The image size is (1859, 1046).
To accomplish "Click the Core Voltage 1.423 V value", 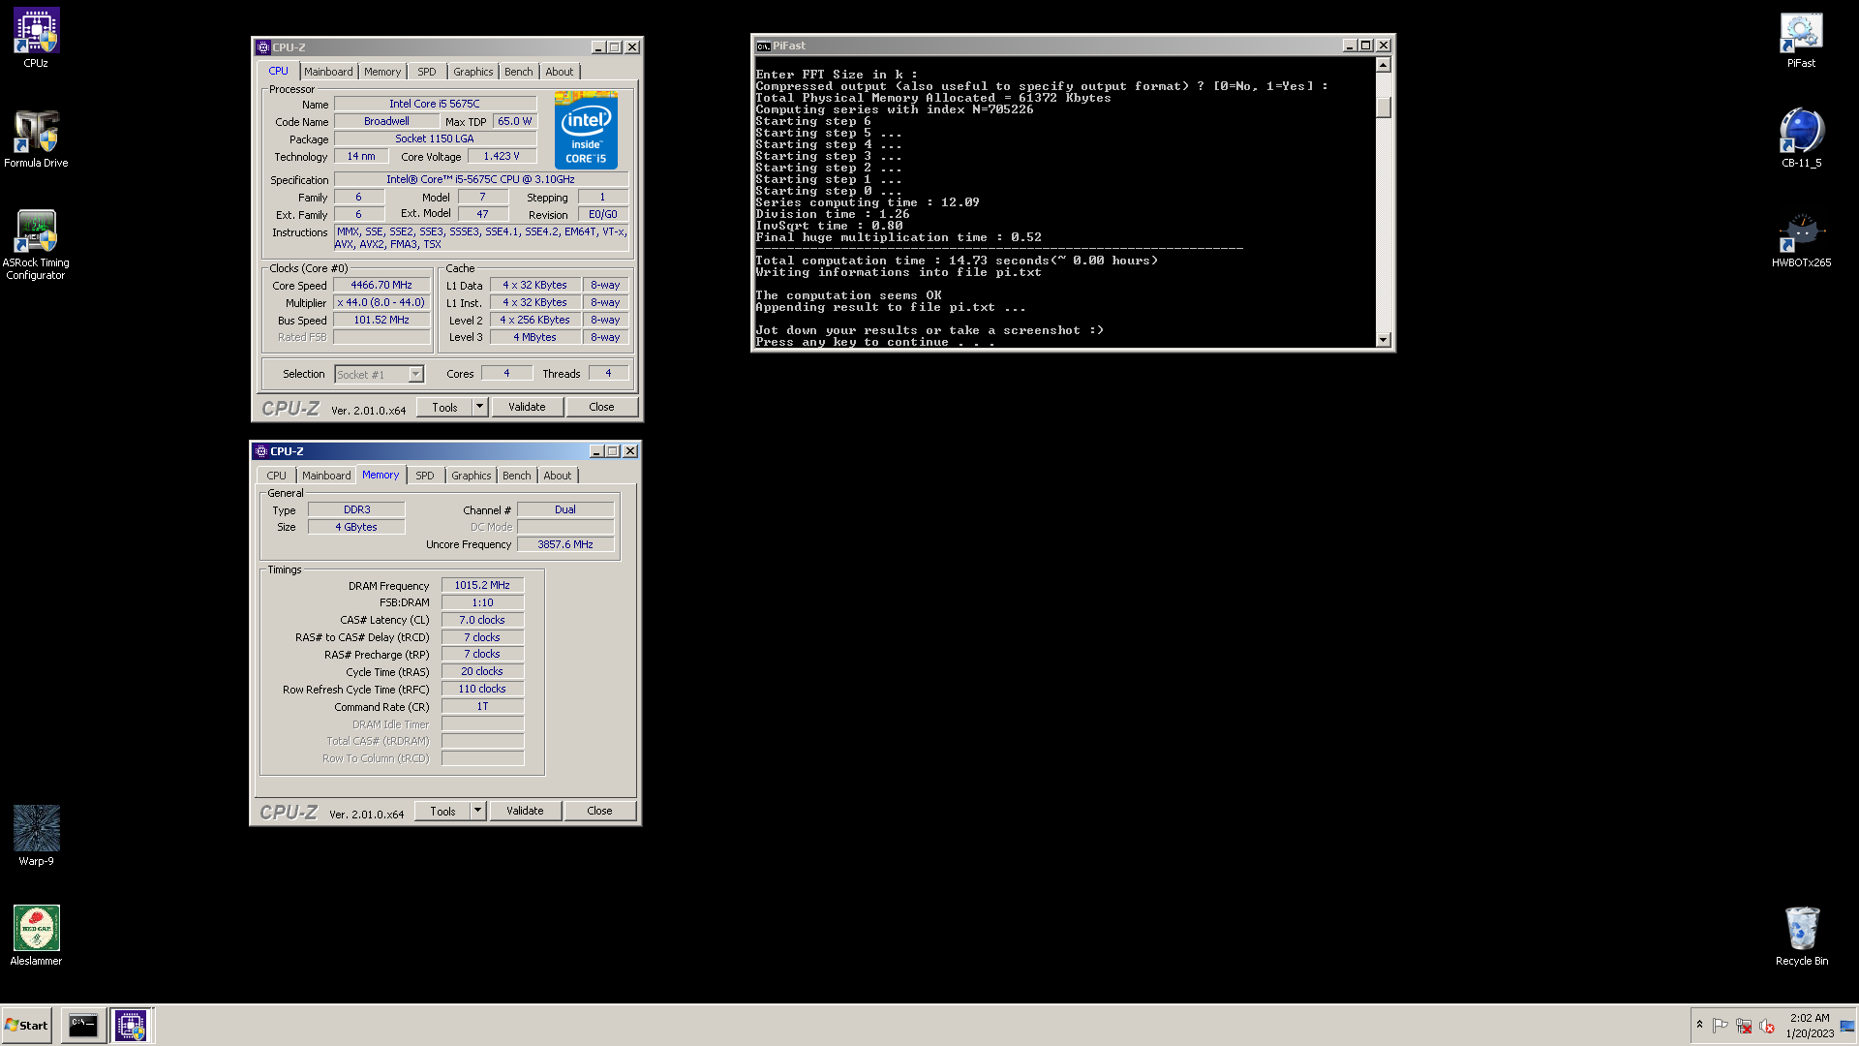I will [x=502, y=156].
